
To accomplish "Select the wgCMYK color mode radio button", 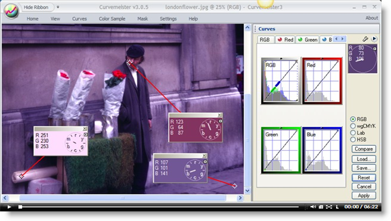I will click(353, 126).
